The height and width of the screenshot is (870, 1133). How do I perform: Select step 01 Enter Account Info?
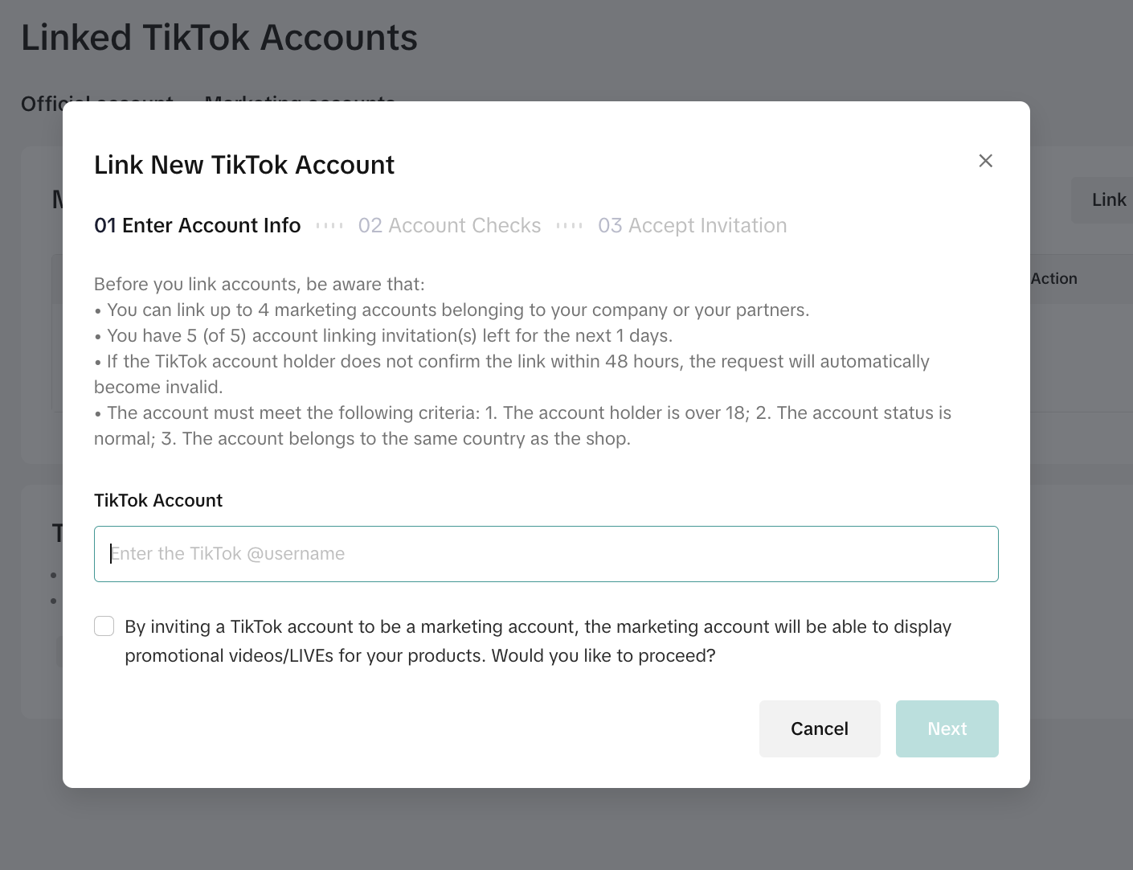point(197,225)
